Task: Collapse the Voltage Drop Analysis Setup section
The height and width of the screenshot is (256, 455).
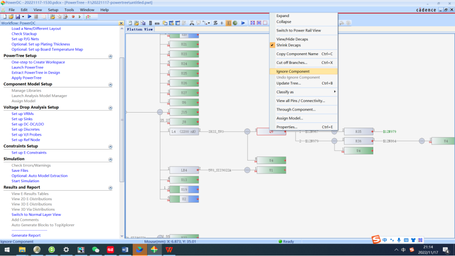Action: [110, 108]
